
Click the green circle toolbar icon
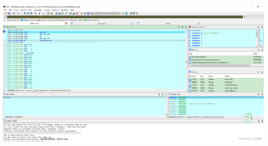52,13
